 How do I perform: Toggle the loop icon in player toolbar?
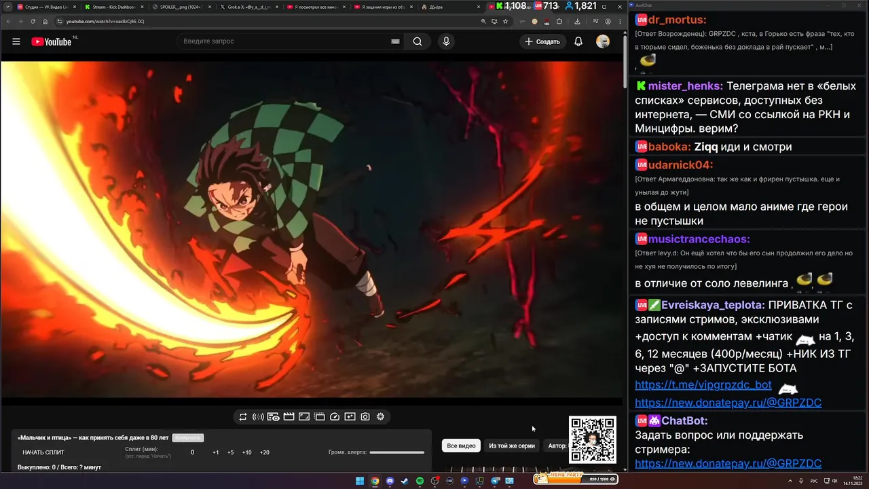(x=242, y=417)
